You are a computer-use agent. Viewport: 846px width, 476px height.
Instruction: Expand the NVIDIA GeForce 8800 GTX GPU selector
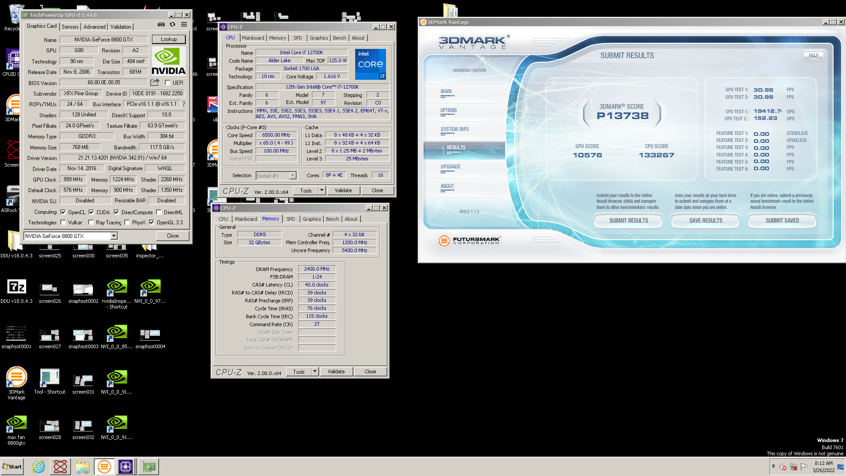[x=114, y=236]
